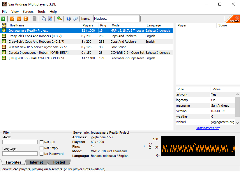
Task: Click the jg-gta.com:7777 server address text
Action: 102,137
